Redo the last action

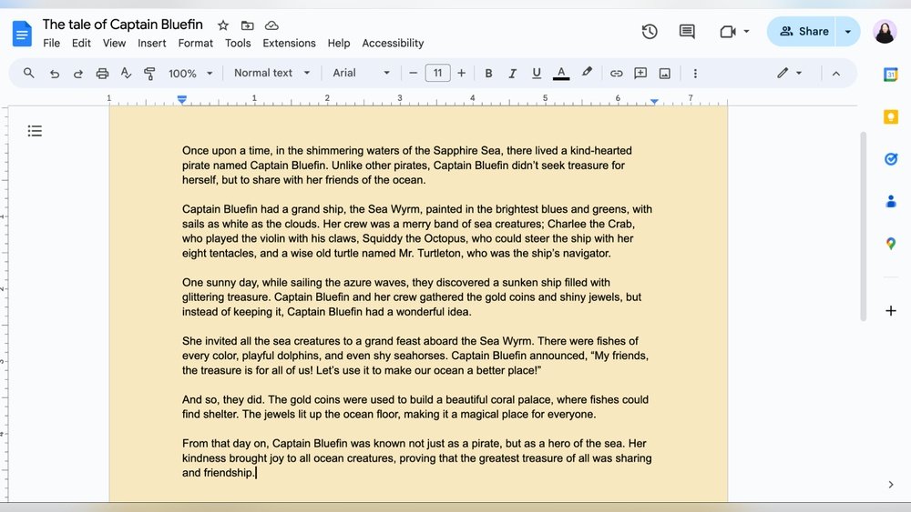tap(77, 74)
